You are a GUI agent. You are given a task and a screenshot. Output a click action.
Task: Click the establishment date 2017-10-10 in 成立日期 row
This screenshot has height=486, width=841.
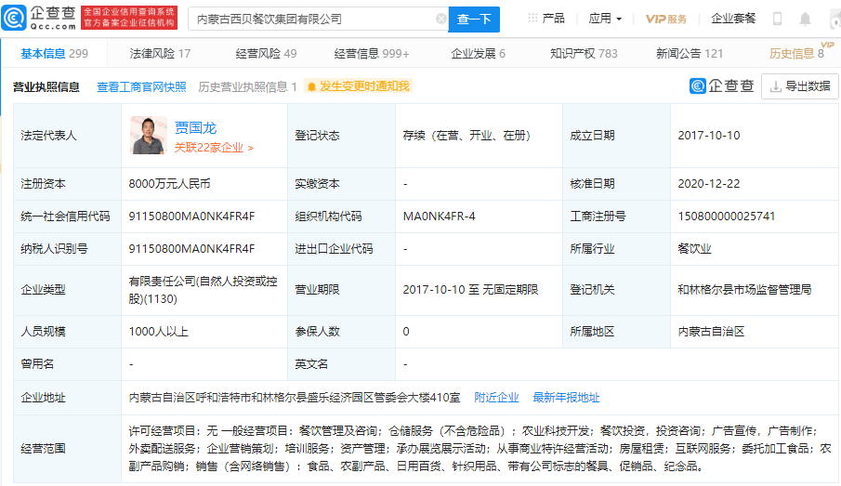click(x=708, y=135)
